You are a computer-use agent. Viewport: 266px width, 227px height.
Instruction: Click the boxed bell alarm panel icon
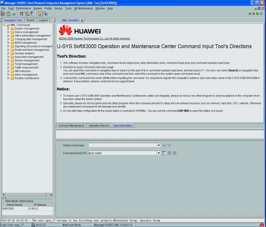[x=40, y=14]
